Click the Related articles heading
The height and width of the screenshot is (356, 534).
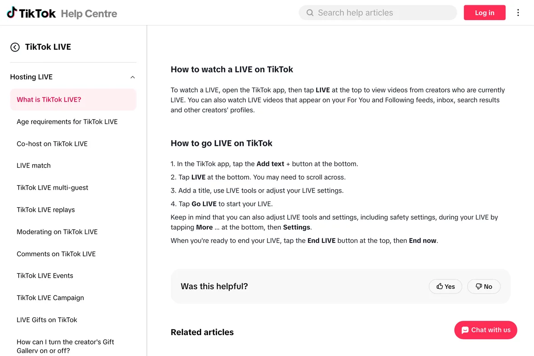point(202,332)
